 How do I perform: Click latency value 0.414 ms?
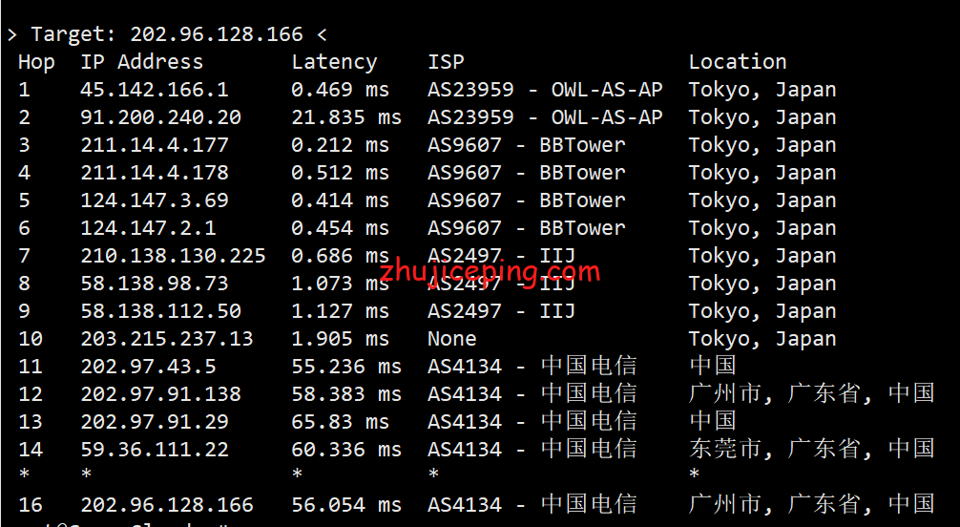340,200
